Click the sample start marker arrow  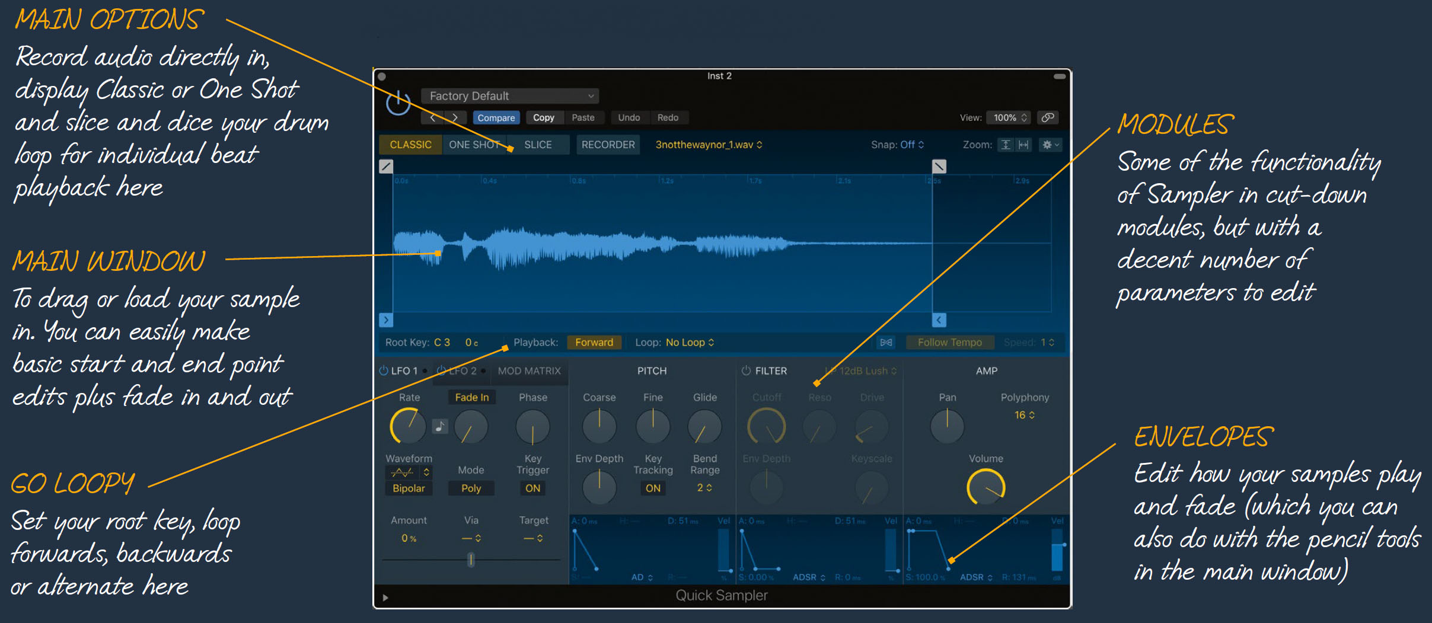coord(386,320)
